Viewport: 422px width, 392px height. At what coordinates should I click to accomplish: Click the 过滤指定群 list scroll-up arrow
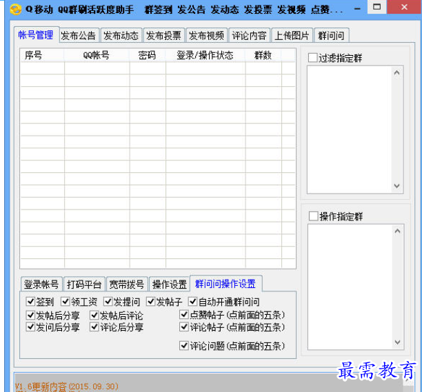(x=396, y=72)
